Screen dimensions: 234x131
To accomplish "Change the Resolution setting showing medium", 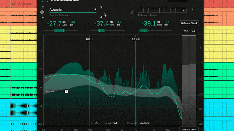I will (x=145, y=123).
